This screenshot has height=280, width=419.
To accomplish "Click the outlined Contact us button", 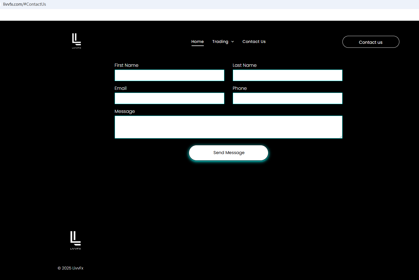I will tap(371, 42).
